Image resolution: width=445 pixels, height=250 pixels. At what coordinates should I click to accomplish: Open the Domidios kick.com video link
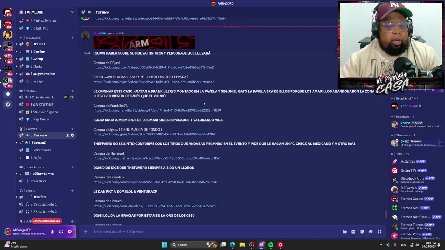tap(155, 182)
